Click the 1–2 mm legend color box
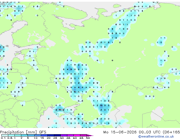Viewport: 180px width, 139px height. [x=18, y=135]
